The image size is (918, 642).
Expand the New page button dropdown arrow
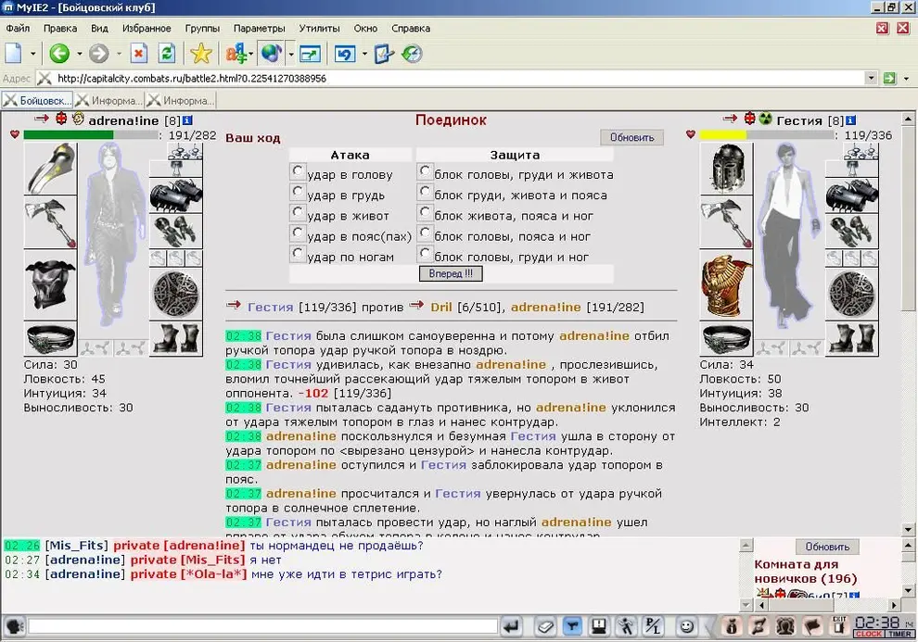click(32, 54)
